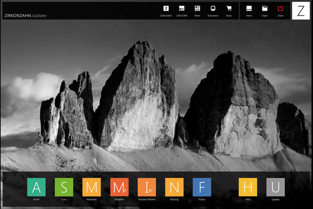The image size is (313, 209).
Task: Click the ZIRKONZAHN.Updater title text
Action: pos(26,15)
